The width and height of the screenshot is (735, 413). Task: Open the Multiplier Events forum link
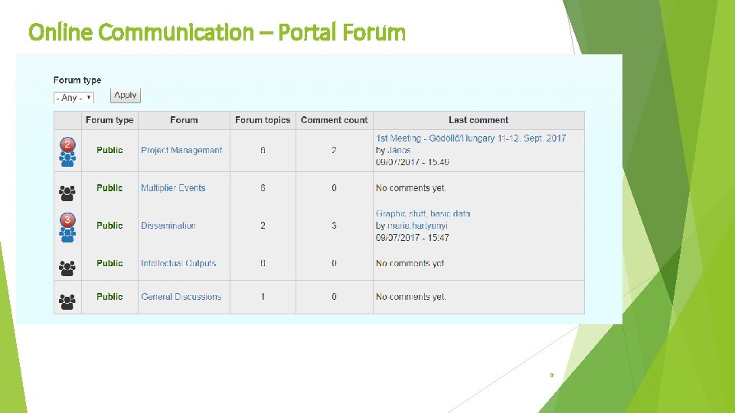click(173, 188)
